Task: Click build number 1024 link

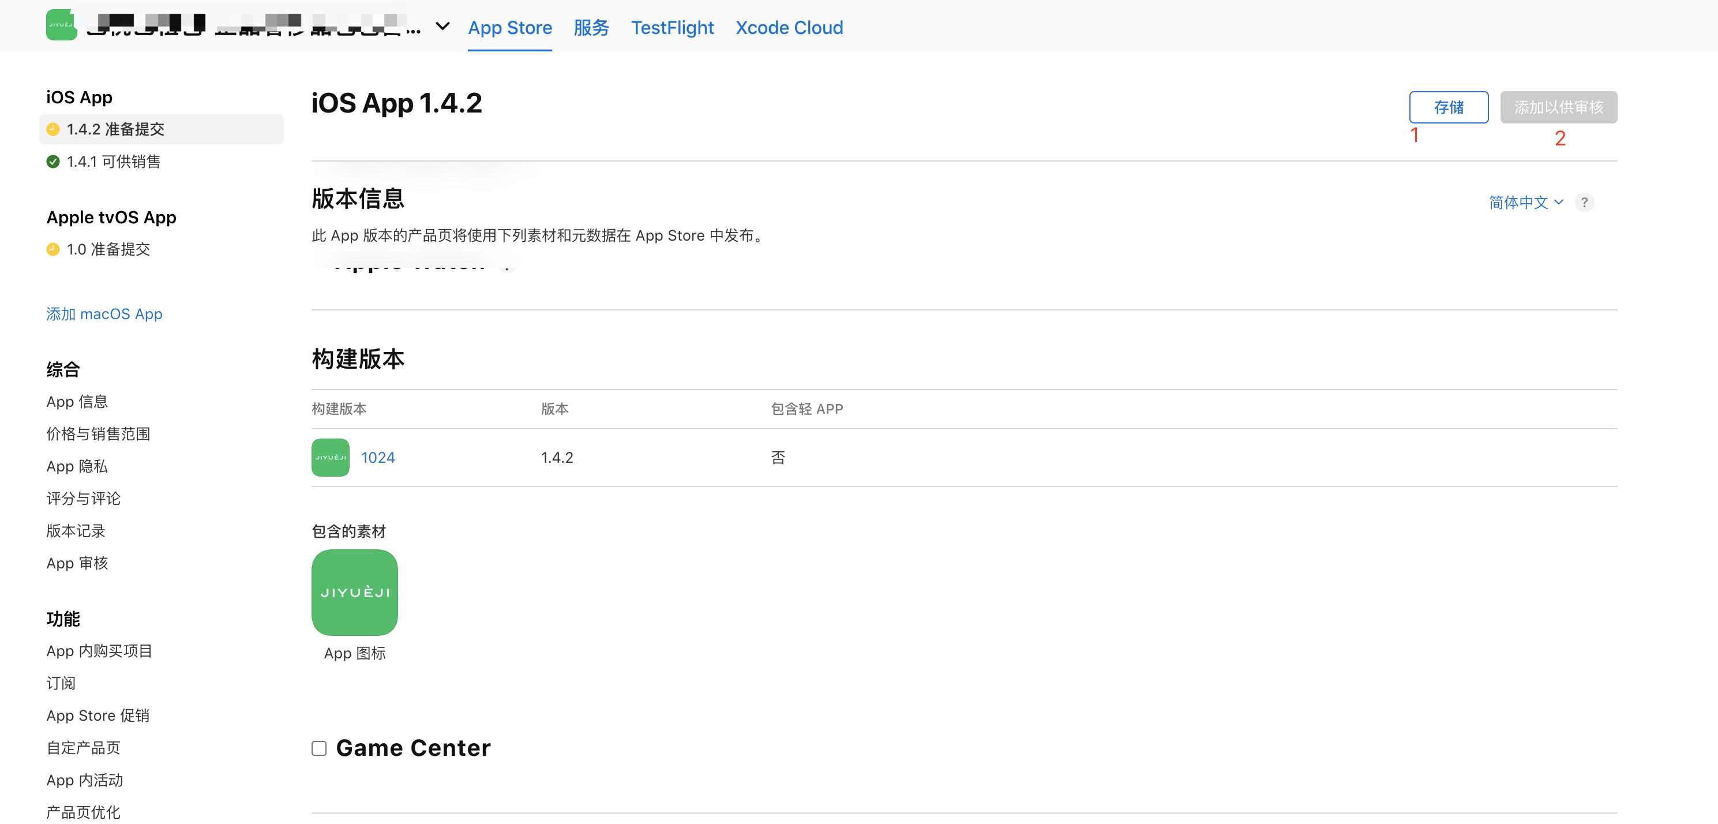Action: click(379, 457)
